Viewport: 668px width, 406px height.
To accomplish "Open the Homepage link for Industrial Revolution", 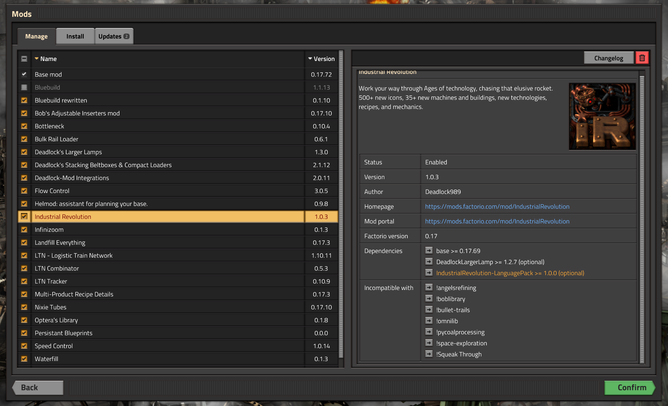I will (497, 207).
